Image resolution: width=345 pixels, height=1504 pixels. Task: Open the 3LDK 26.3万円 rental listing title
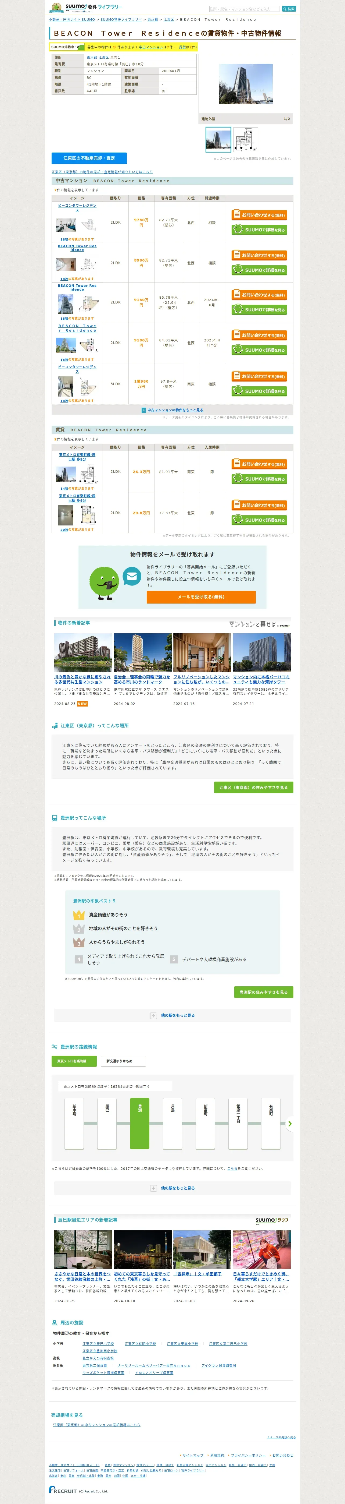point(77,457)
